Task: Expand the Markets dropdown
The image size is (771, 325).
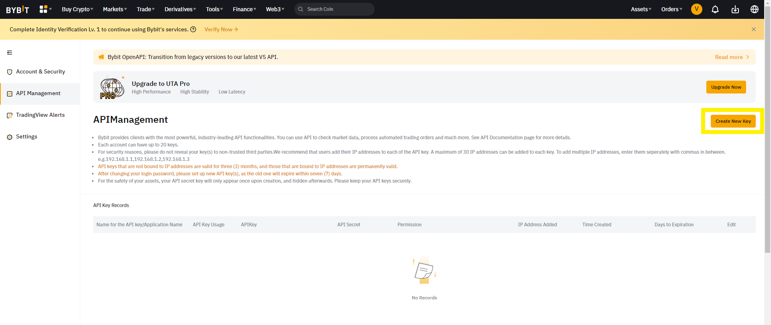Action: pyautogui.click(x=115, y=9)
